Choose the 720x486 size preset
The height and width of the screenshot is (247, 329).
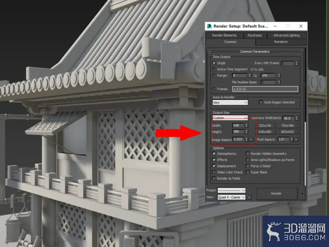pyautogui.click(x=287, y=125)
